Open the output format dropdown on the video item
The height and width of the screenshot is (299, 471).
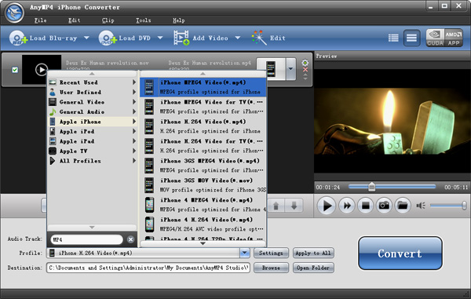(290, 69)
